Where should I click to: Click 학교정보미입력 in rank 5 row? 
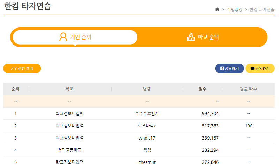coord(69,162)
